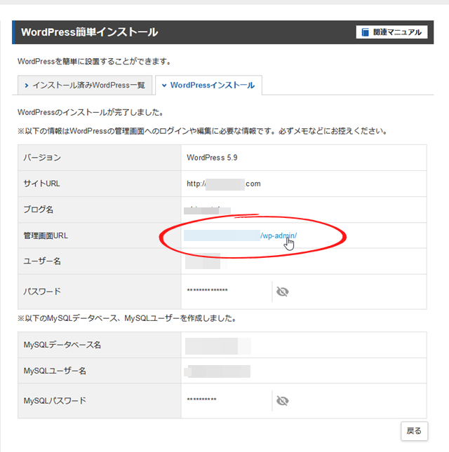
Task: Click the MySQLパスワード row label
Action: (x=55, y=401)
